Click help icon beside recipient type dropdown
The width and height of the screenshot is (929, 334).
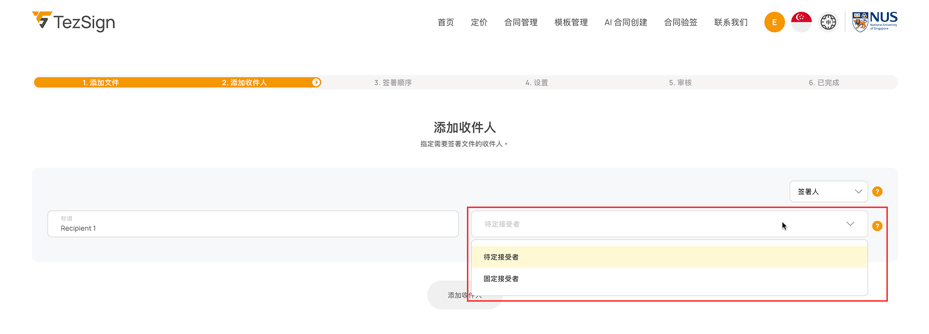(877, 226)
